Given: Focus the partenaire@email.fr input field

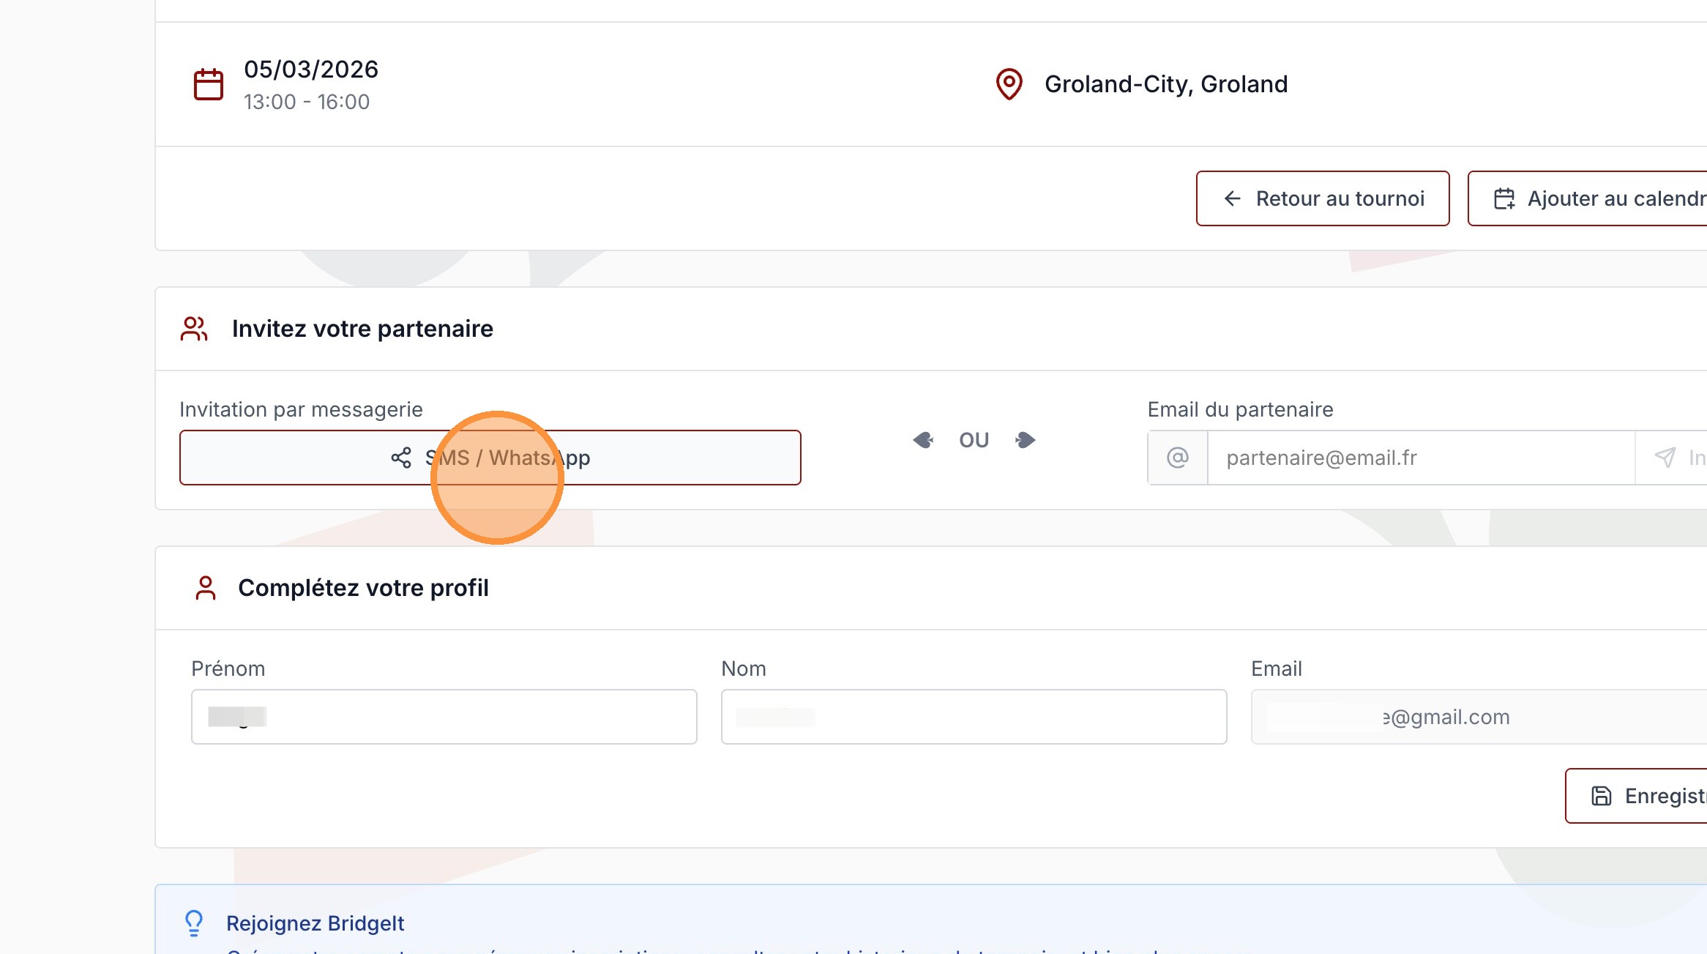Looking at the screenshot, I should pyautogui.click(x=1420, y=458).
